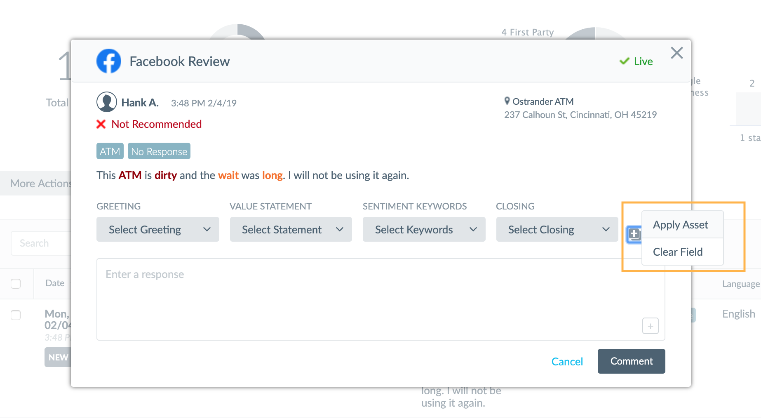Click the Cancel link

[567, 362]
